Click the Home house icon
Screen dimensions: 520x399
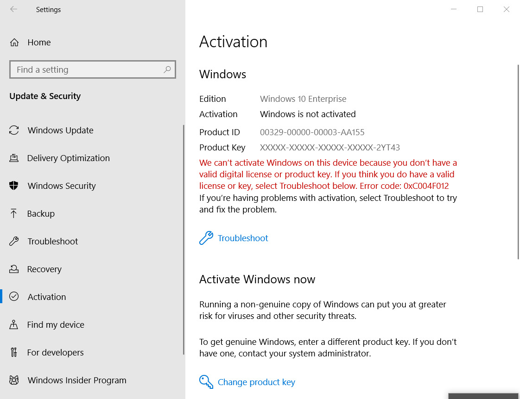14,43
